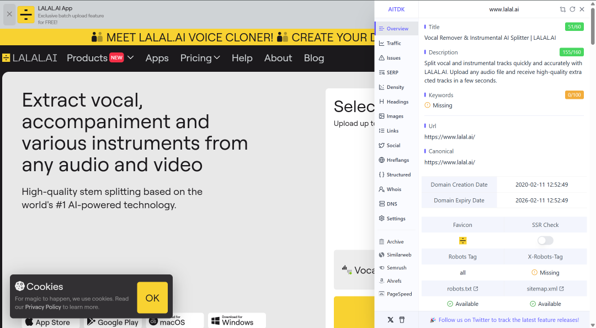Click the trash icon in AITDK footer
The height and width of the screenshot is (328, 596).
pyautogui.click(x=402, y=320)
